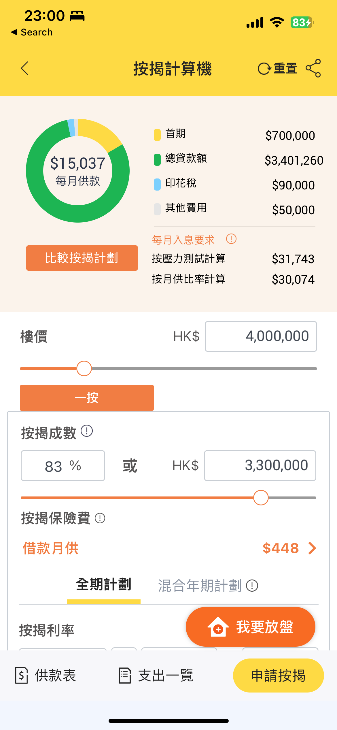Viewport: 337px width, 730px height.
Task: Open info icon next to 按揭保險費
Action: pos(100,518)
